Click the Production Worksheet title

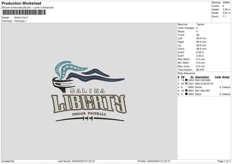tap(21, 3)
